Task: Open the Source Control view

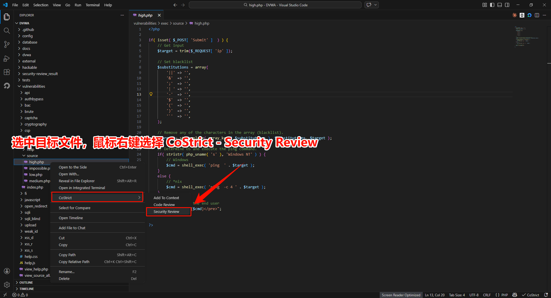Action: point(7,44)
